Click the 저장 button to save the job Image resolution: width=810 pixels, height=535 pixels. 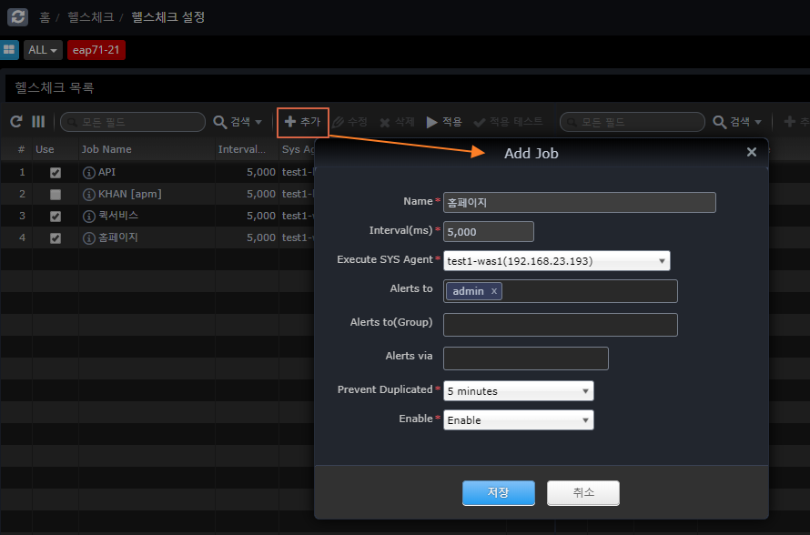(x=498, y=492)
